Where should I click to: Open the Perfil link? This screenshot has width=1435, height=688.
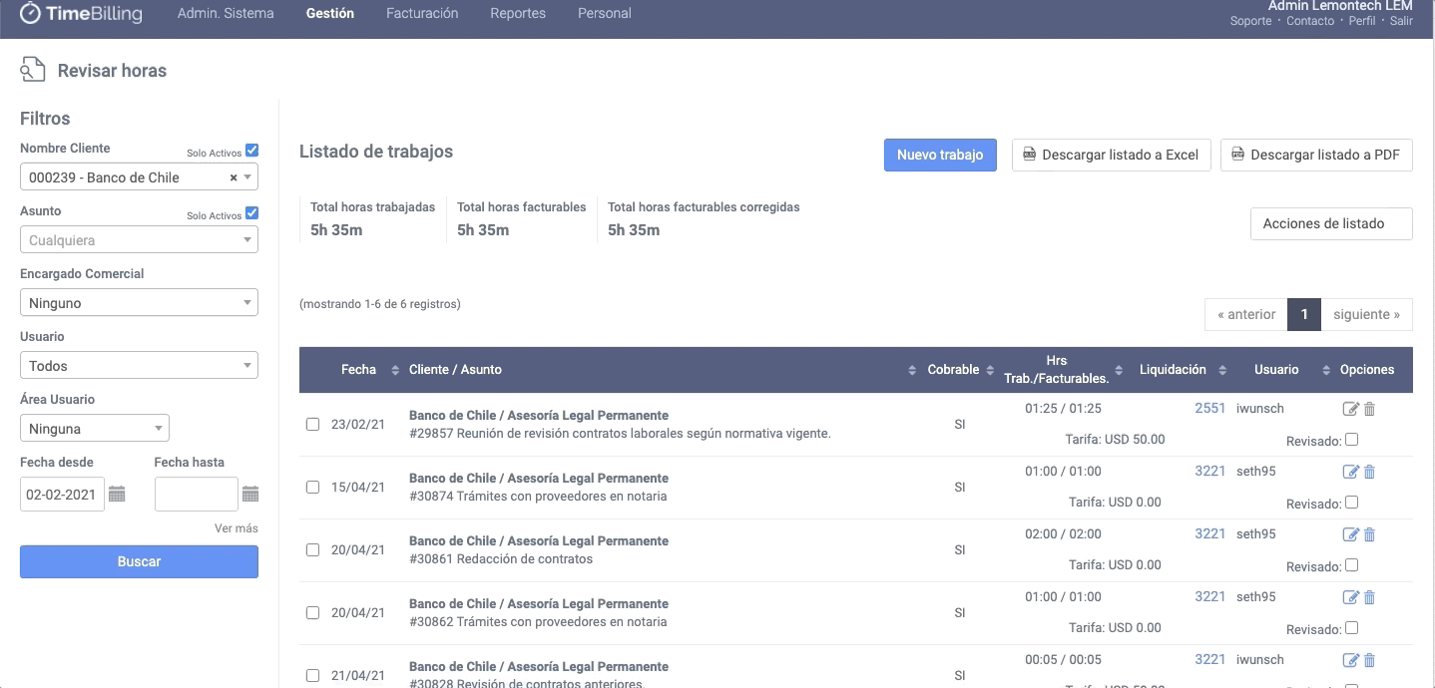1362,21
